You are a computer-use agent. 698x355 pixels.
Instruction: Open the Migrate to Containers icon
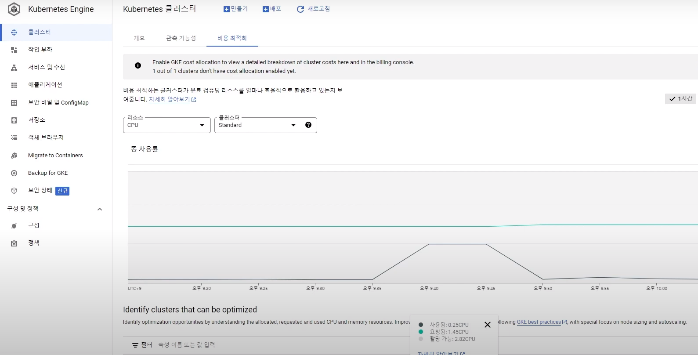pyautogui.click(x=14, y=156)
